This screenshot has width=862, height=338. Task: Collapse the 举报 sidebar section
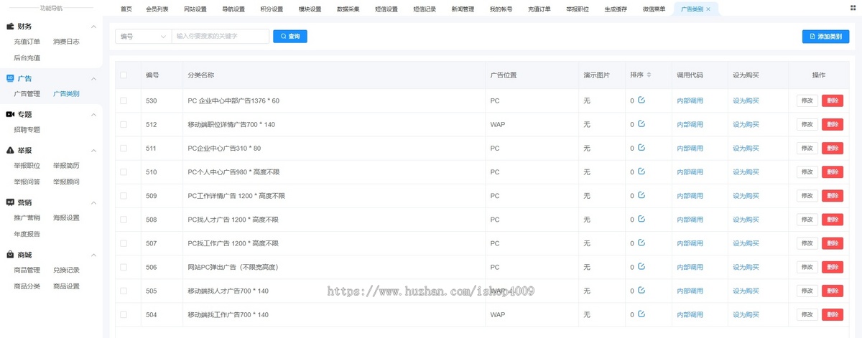click(93, 150)
